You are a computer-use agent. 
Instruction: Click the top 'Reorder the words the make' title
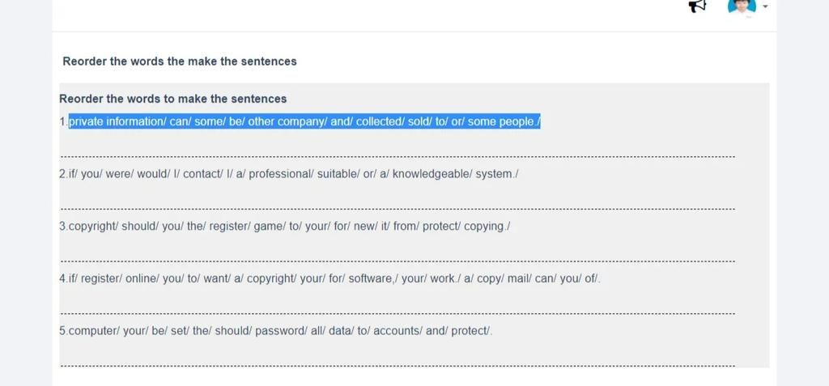pos(180,62)
